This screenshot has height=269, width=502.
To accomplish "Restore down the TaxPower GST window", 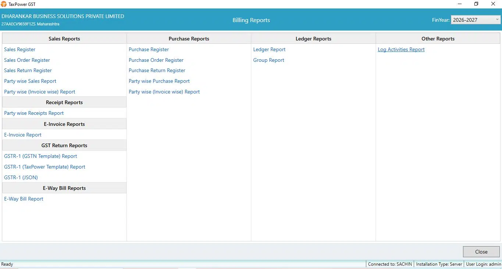I will coord(476,4).
